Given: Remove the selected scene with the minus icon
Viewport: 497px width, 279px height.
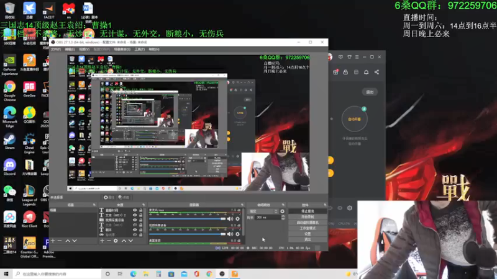Looking at the screenshot, I should [x=60, y=241].
